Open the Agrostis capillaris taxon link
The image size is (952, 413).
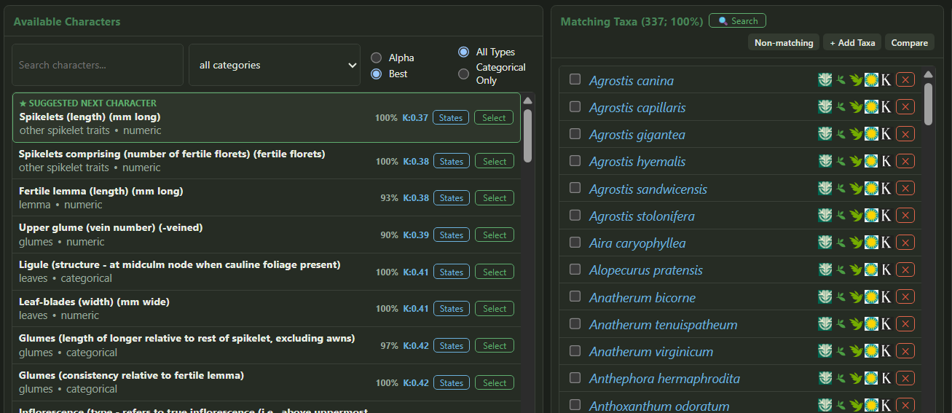[637, 108]
